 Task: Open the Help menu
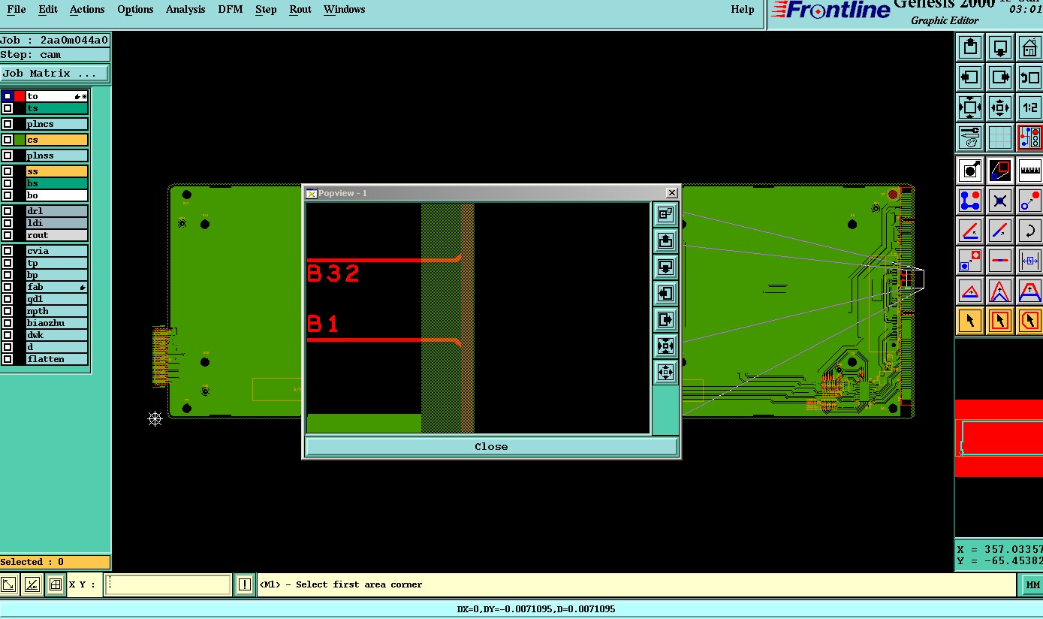(x=743, y=10)
